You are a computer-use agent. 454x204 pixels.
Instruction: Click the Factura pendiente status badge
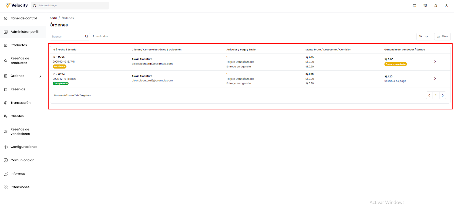click(x=395, y=64)
